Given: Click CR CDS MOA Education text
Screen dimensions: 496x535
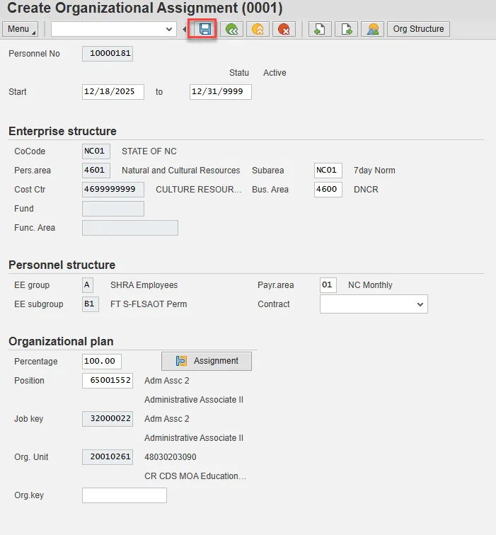Looking at the screenshot, I should [195, 476].
